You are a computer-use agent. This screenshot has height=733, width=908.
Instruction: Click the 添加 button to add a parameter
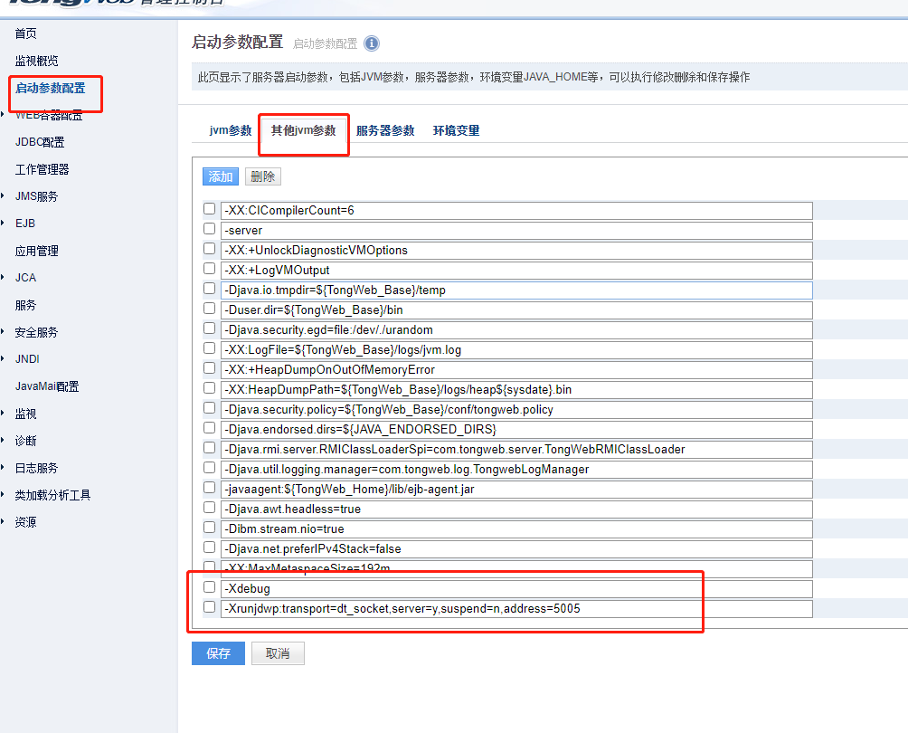click(218, 176)
